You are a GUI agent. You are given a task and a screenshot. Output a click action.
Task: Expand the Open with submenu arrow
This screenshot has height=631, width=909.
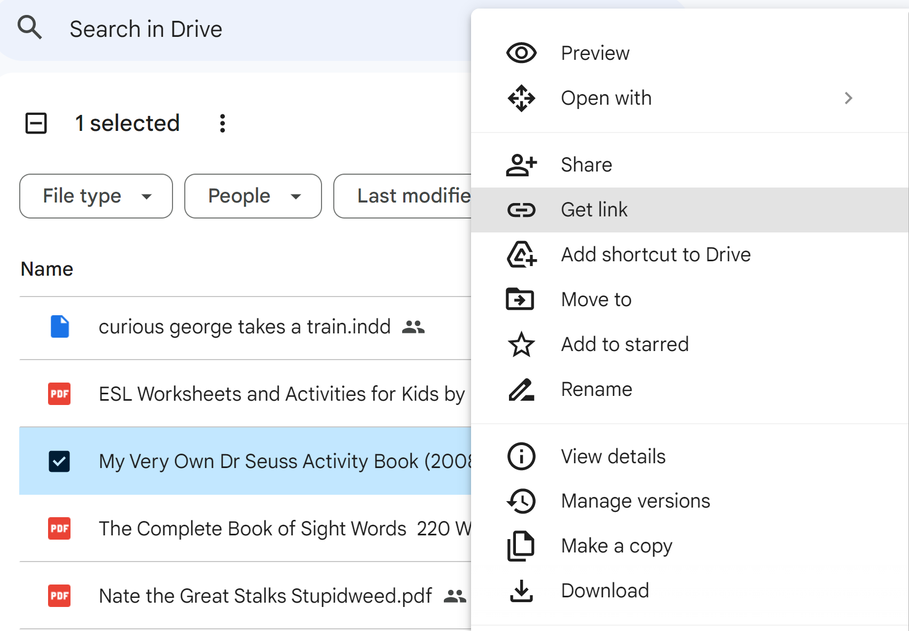point(848,98)
